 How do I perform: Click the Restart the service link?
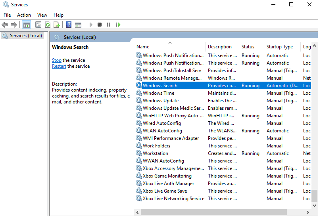(59, 66)
